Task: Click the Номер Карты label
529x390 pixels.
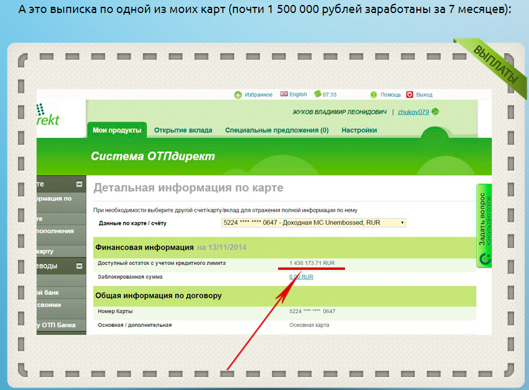Action: click(x=115, y=311)
